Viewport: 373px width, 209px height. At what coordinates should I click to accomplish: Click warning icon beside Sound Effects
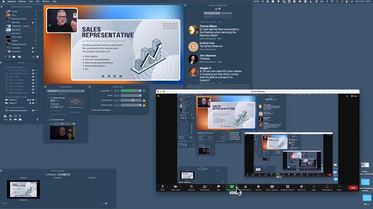pyautogui.click(x=144, y=100)
